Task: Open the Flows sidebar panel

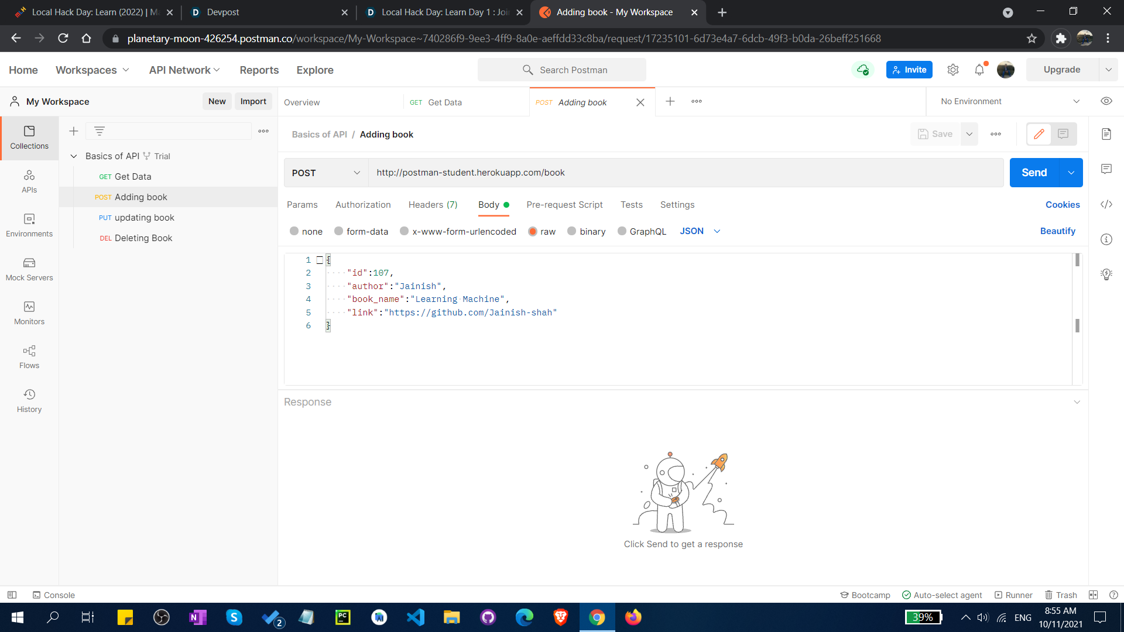Action: [29, 356]
